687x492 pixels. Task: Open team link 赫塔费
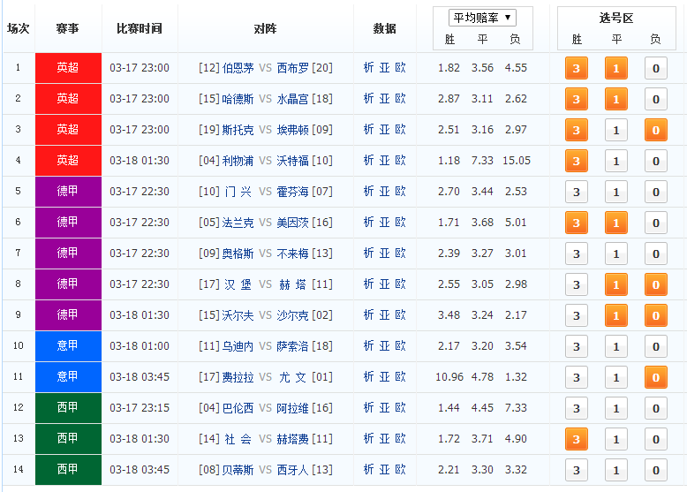[x=292, y=438]
